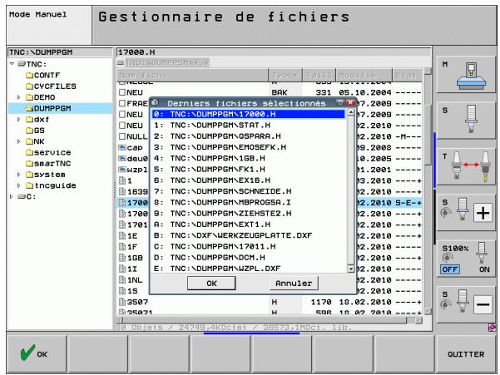Click the DUMPPGM folder icon
Screen dimensions: 500x375
(29, 108)
